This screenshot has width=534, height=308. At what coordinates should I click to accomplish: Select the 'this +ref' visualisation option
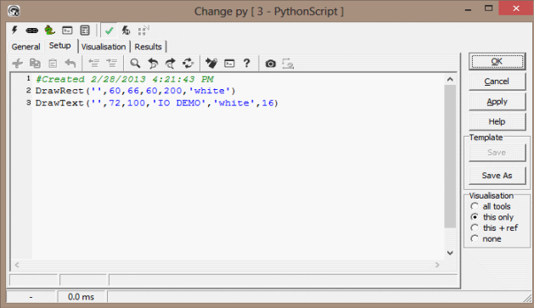tap(494, 228)
